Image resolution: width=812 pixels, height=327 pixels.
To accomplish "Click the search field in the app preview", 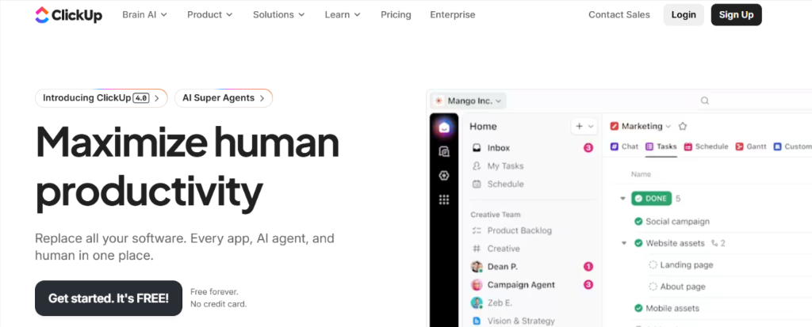I will [x=753, y=101].
